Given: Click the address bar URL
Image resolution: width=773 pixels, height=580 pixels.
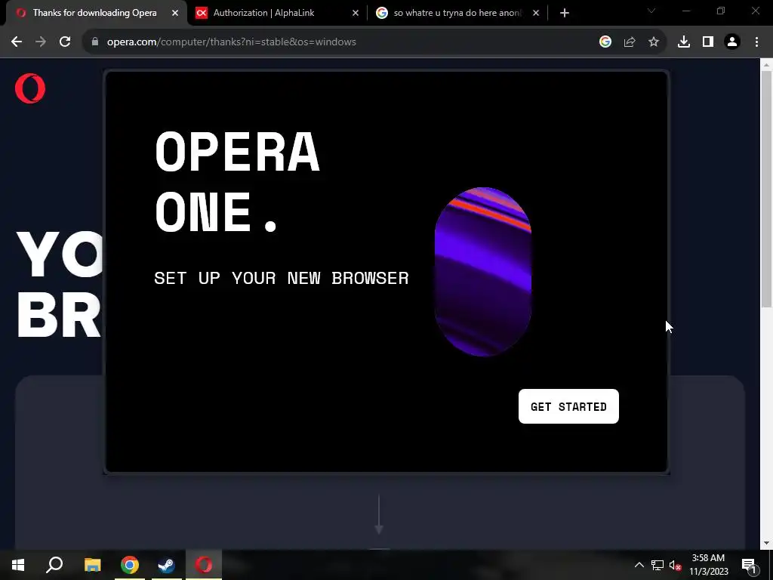Looking at the screenshot, I should click(x=231, y=42).
